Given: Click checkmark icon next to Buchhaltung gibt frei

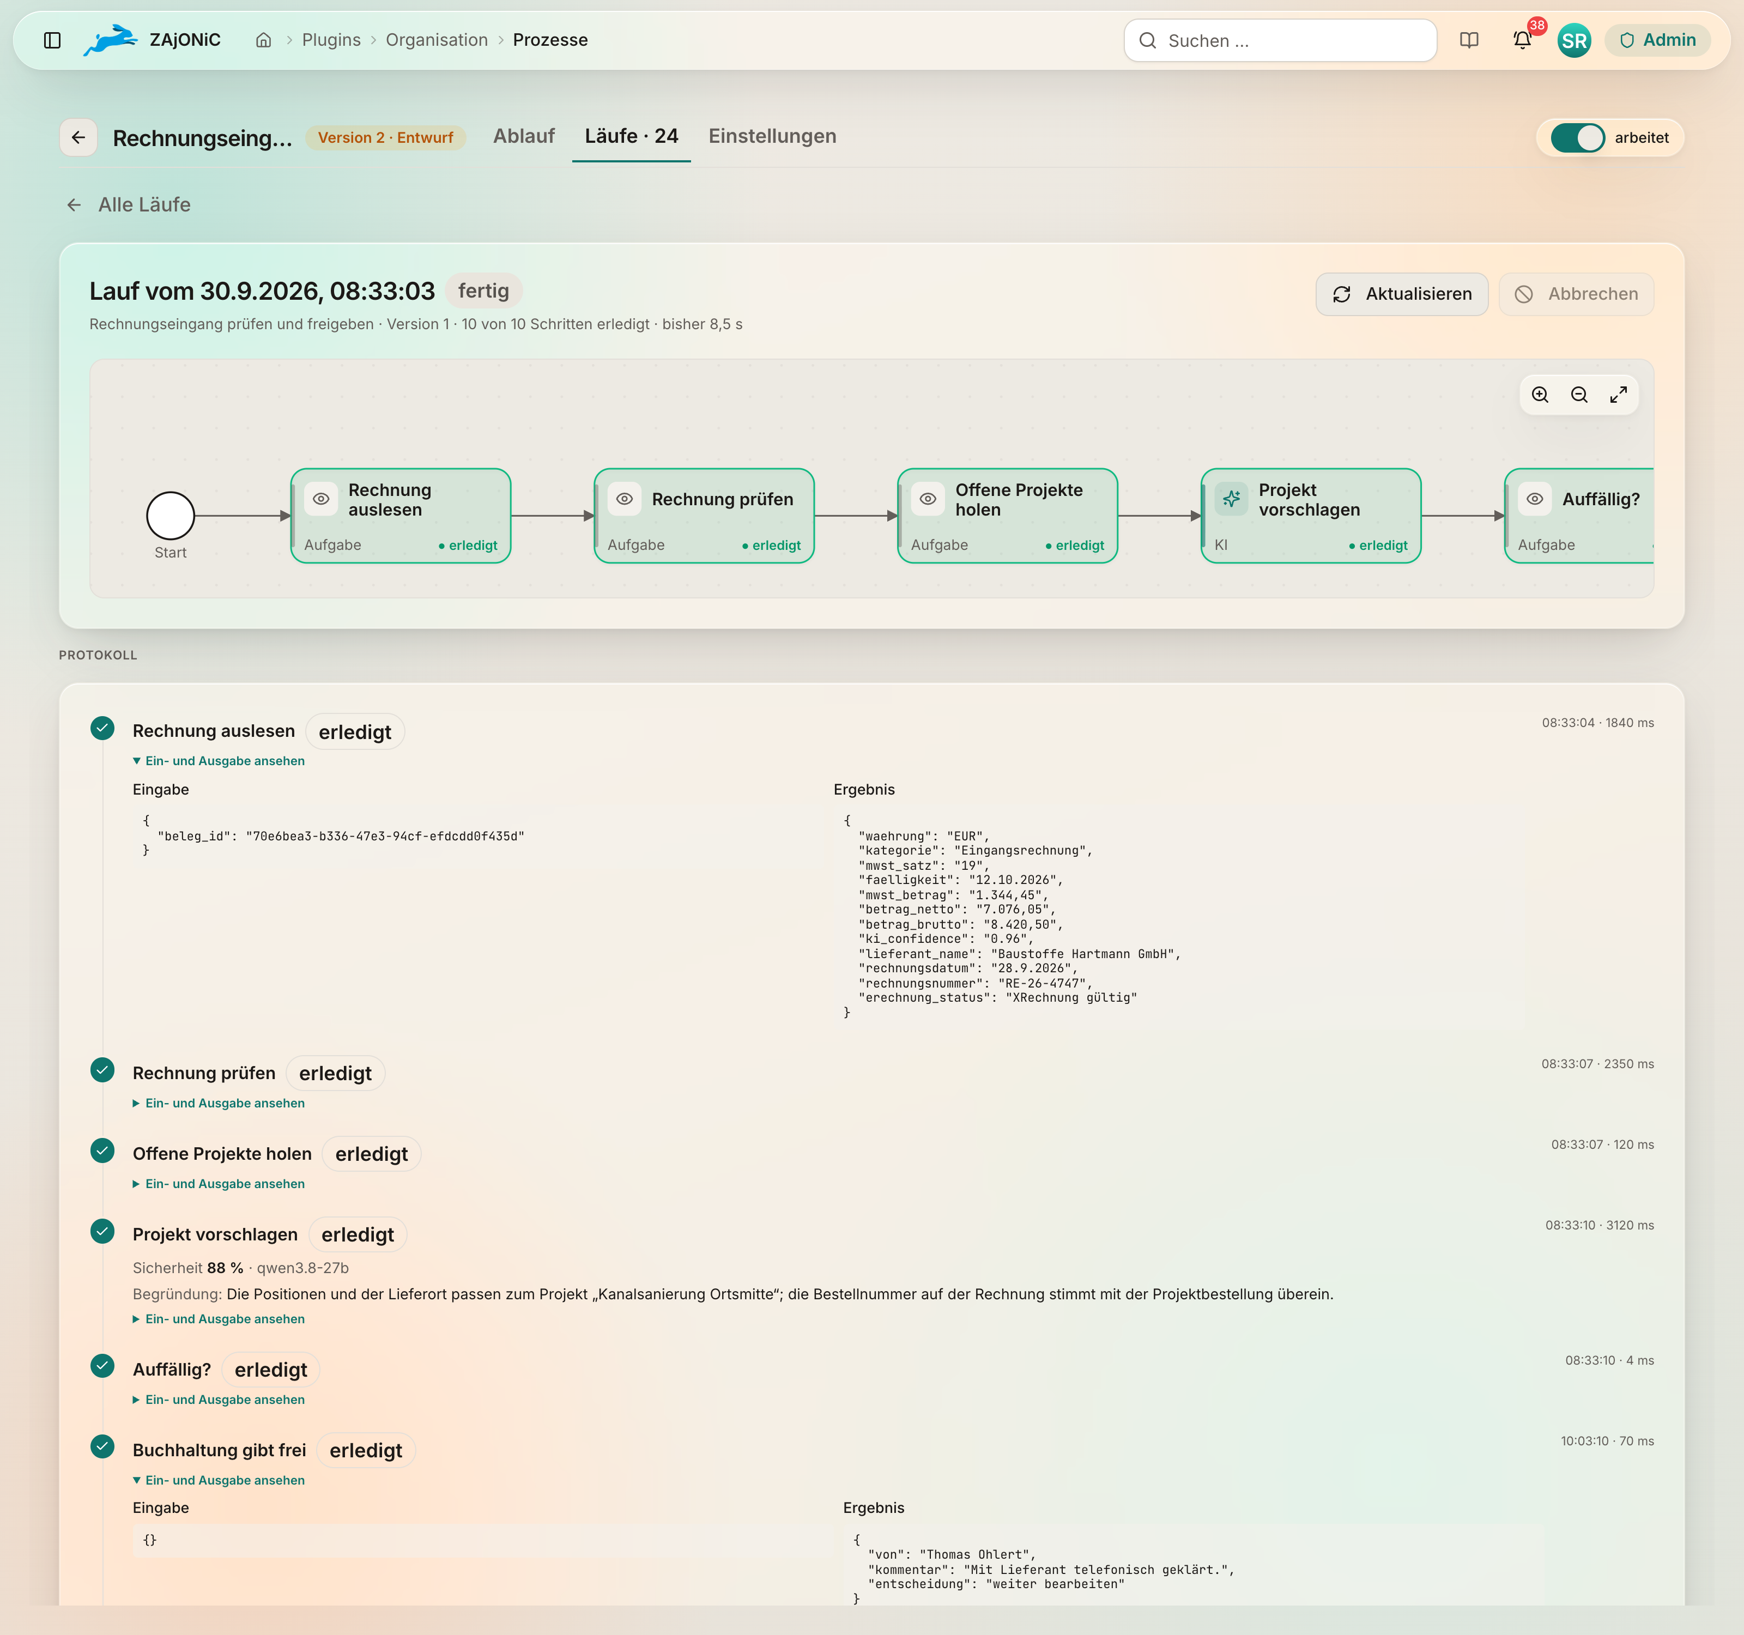Looking at the screenshot, I should point(102,1446).
